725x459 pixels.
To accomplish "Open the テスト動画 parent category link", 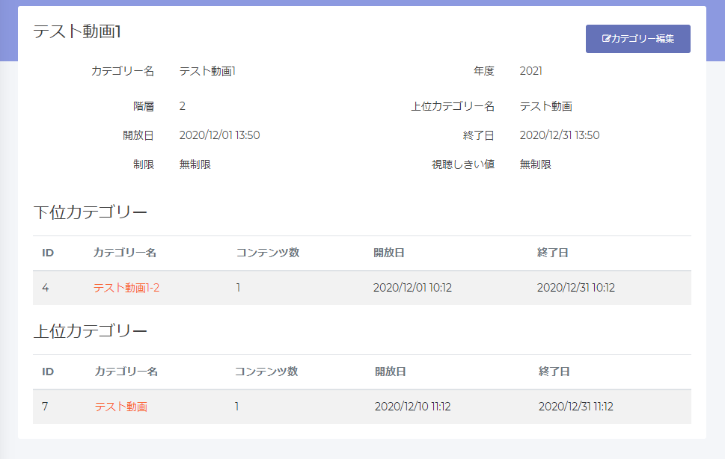I will coord(121,407).
